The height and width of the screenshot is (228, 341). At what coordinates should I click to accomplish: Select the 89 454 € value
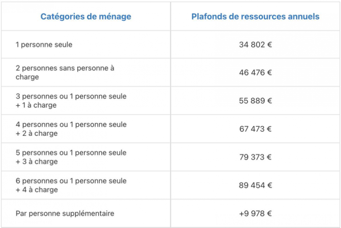(255, 185)
